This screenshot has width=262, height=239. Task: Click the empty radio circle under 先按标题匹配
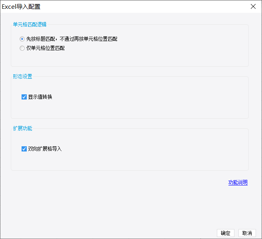coord(22,48)
